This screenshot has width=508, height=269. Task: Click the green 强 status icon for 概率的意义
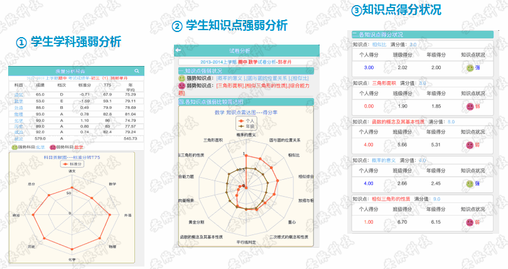click(470, 183)
